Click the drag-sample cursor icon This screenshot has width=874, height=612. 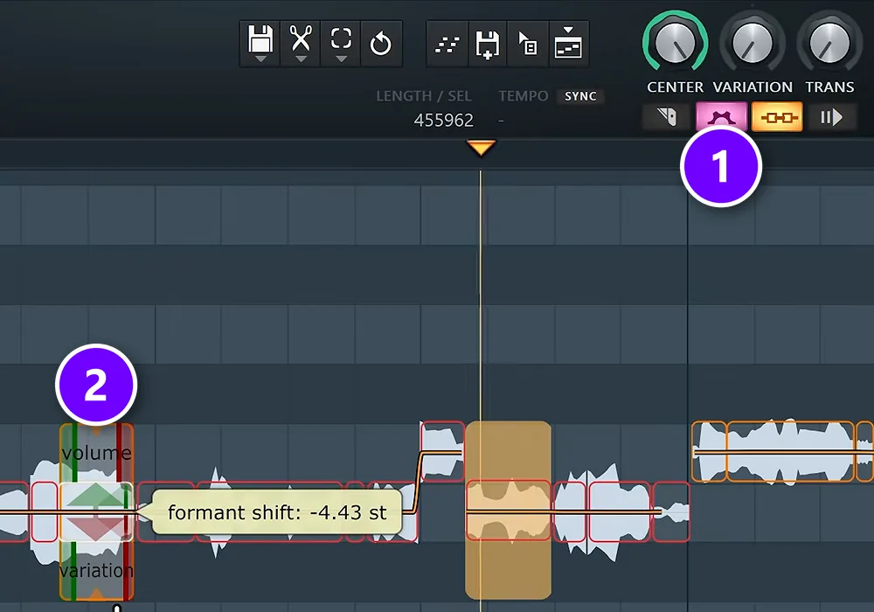528,44
